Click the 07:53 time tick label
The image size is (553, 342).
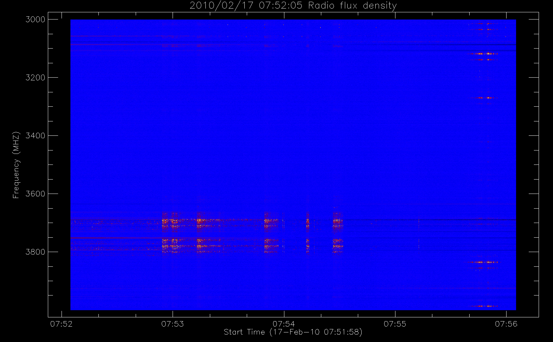[x=173, y=324]
